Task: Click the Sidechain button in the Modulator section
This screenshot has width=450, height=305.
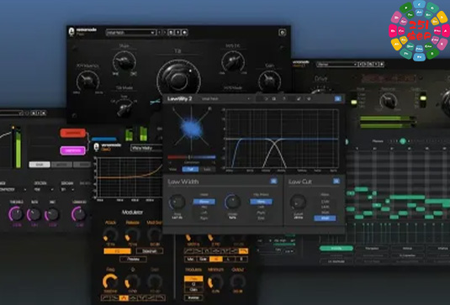Action: coord(150,251)
